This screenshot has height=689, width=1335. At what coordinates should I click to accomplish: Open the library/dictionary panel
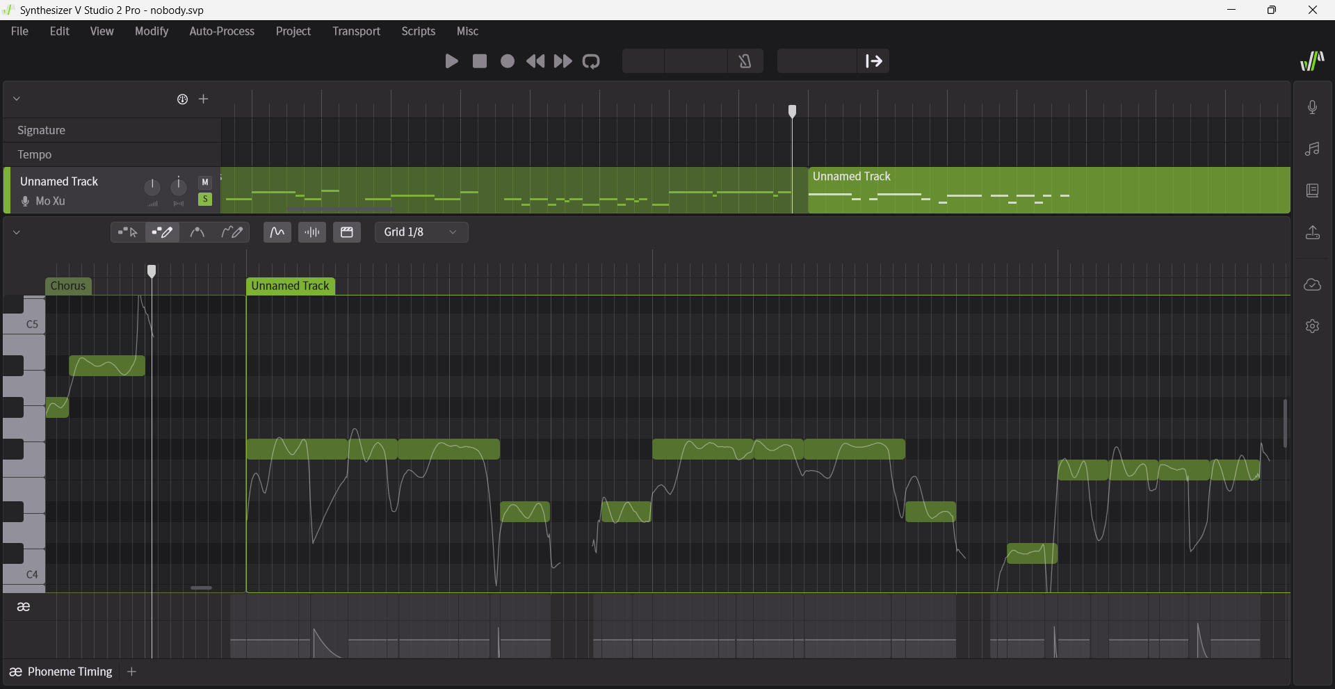[x=1312, y=191]
